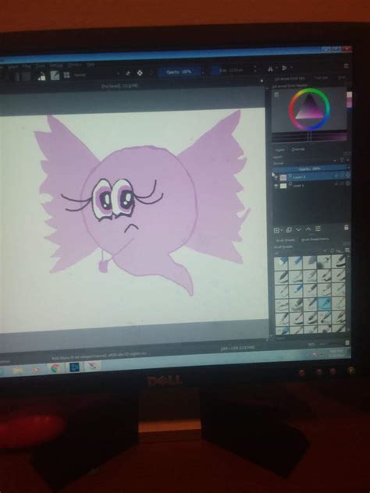
Task: Hide the top layer via eye icon
Action: (276, 178)
